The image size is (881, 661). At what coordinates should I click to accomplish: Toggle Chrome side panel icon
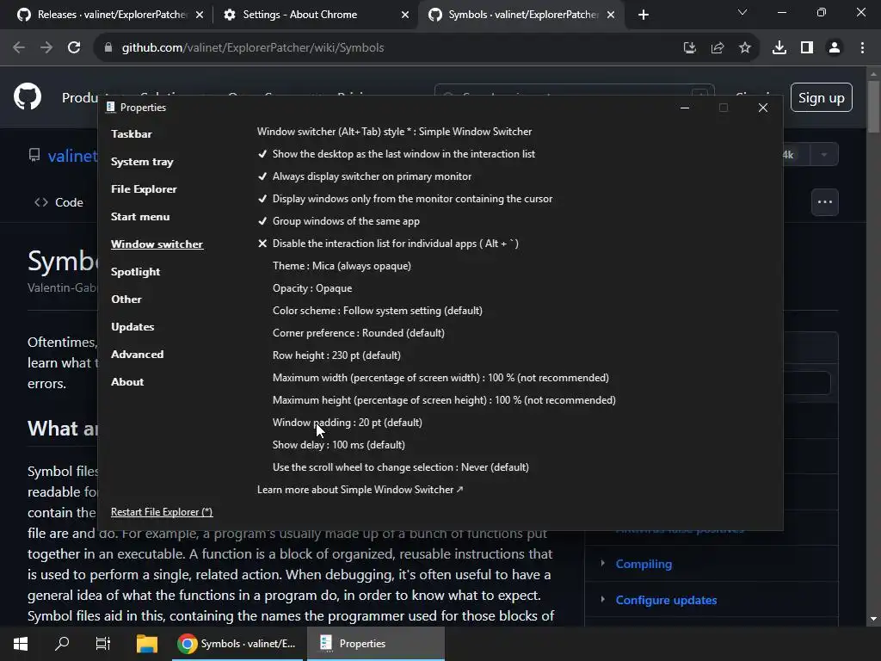pos(807,48)
